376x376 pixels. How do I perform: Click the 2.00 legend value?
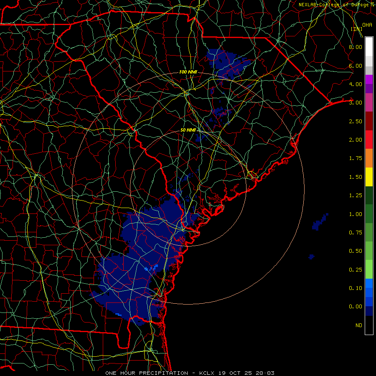(x=356, y=140)
